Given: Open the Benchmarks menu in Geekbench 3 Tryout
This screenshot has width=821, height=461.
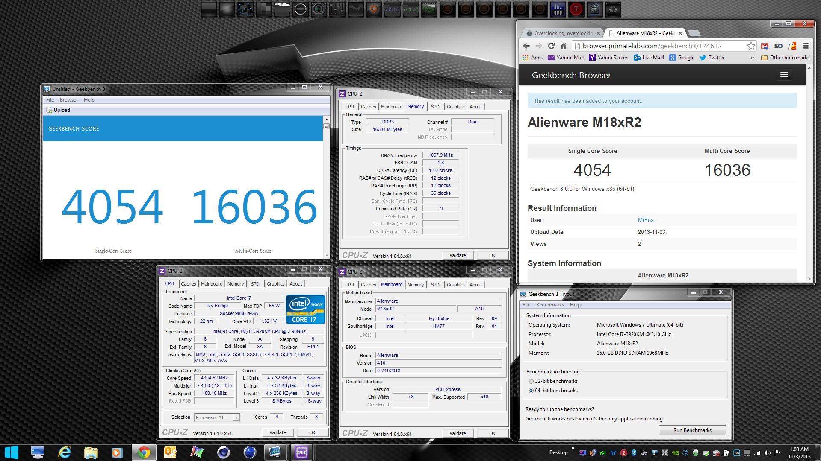Looking at the screenshot, I should pos(550,305).
